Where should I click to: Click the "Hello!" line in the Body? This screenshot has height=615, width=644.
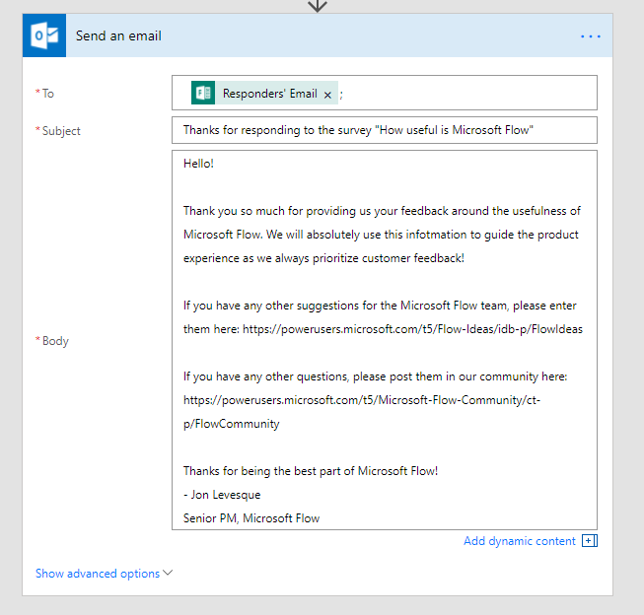point(198,164)
